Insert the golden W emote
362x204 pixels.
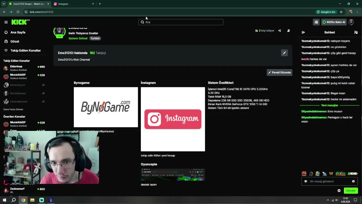331,174
